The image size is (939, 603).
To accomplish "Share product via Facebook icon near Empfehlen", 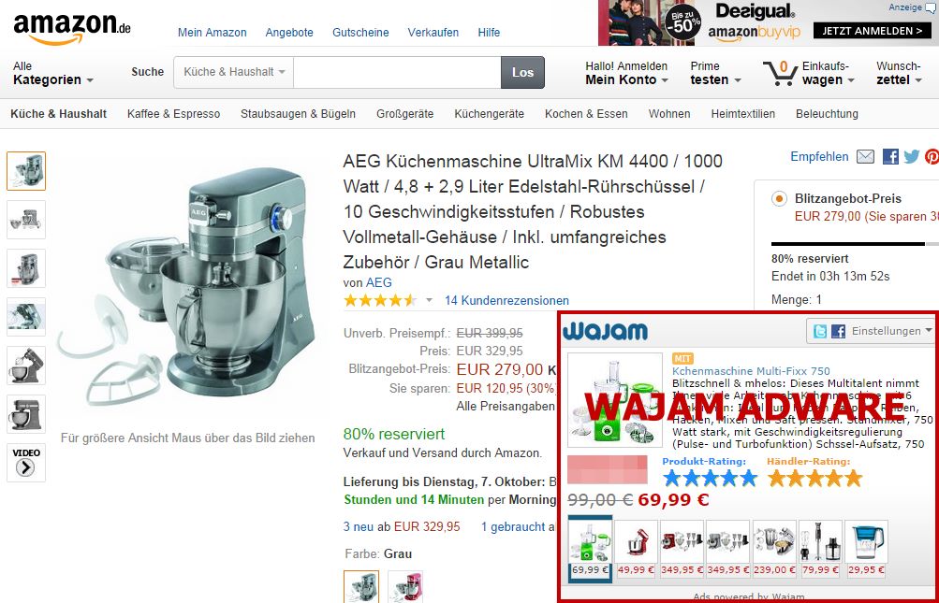I will 890,157.
